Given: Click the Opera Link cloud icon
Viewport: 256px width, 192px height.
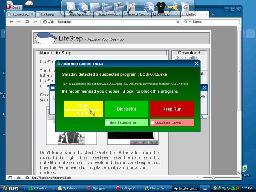Looking at the screenshot, I should (x=19, y=178).
